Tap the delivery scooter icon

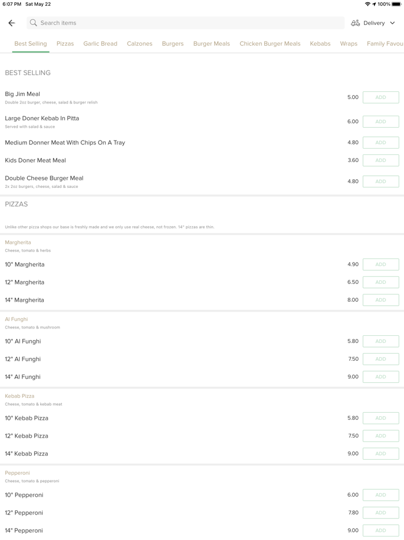[x=356, y=23]
